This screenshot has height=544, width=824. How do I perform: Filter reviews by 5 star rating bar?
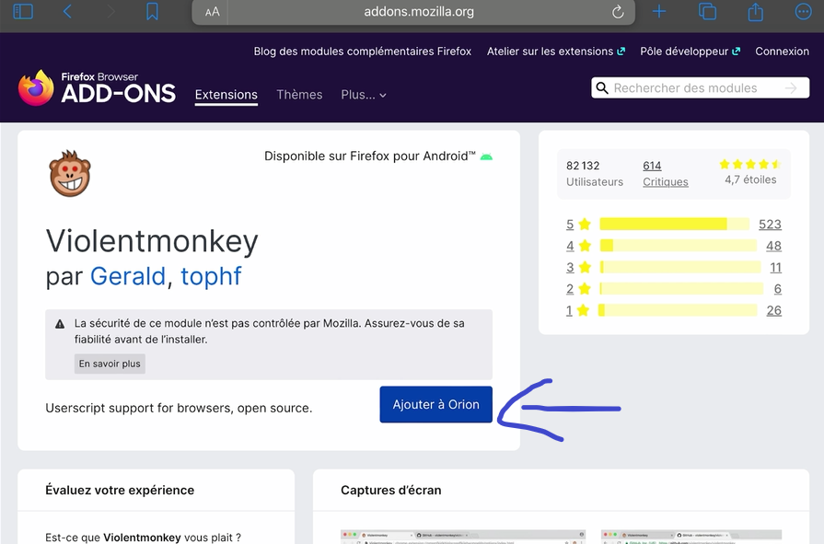(673, 224)
